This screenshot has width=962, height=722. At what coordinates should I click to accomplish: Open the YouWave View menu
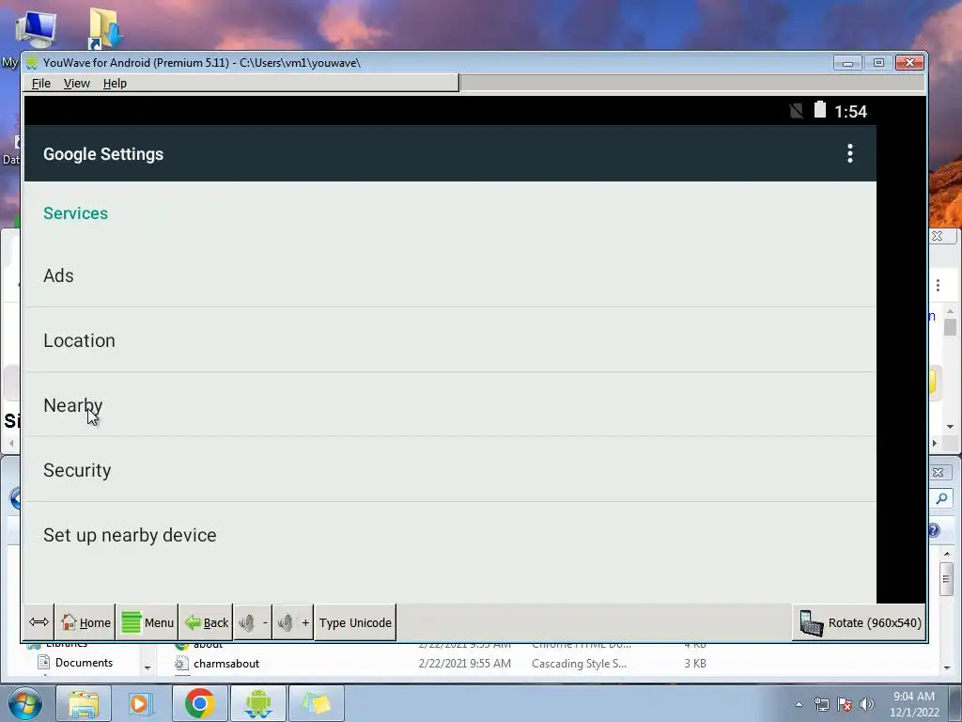tap(77, 83)
